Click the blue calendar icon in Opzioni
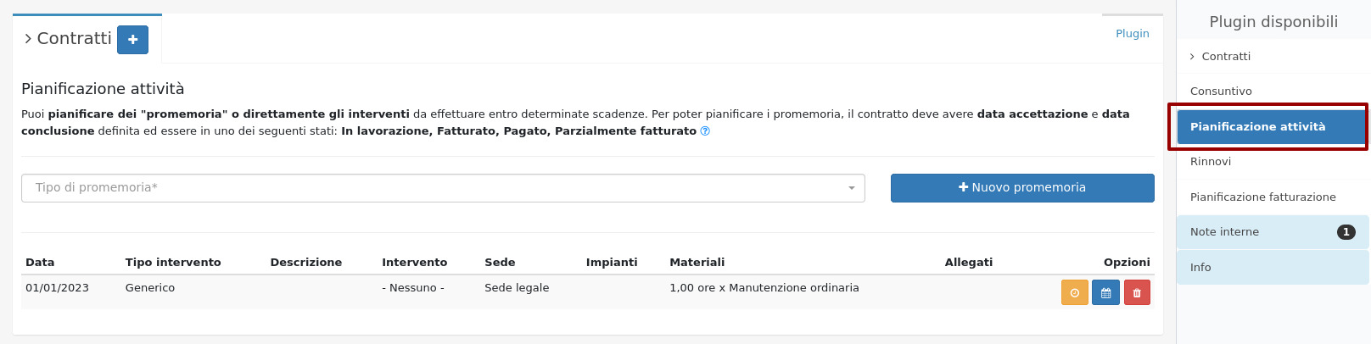 [1105, 292]
